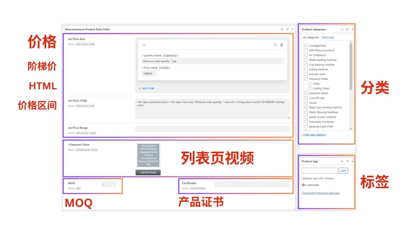Click the J Featured Video thumbnail
Image resolution: width=418 pixels, height=235 pixels.
148,155
